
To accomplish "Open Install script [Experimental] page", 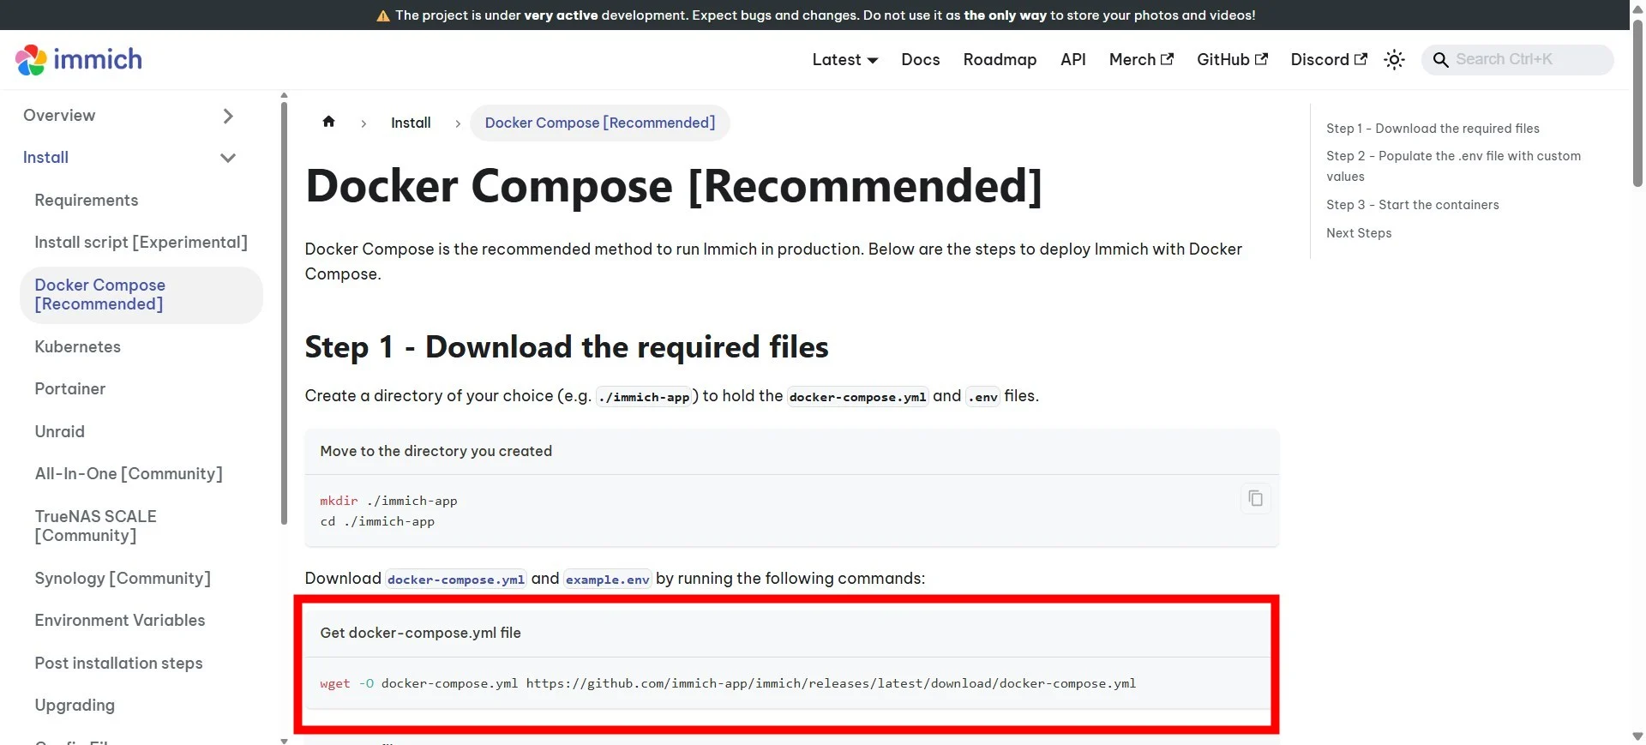I will click(141, 243).
